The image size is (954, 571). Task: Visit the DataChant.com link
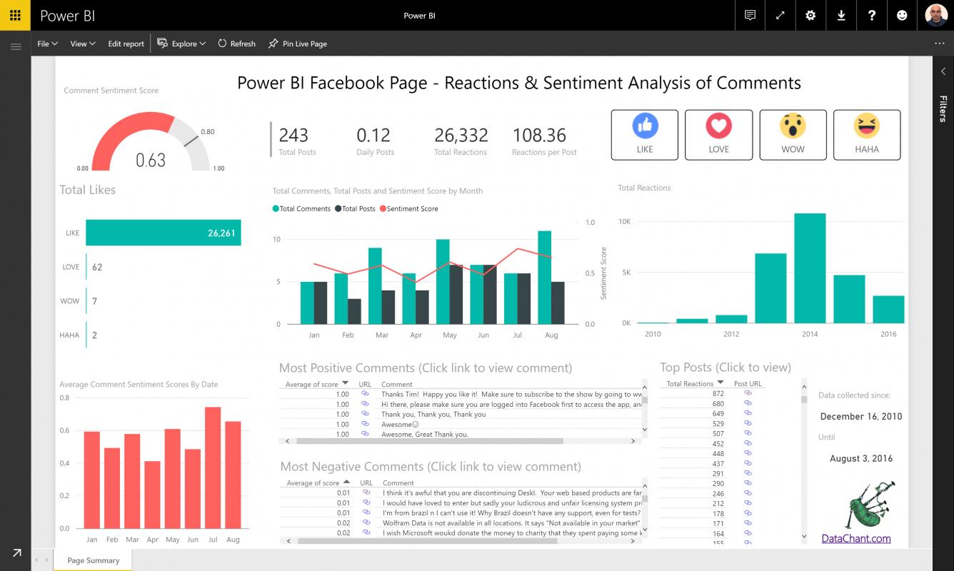pos(856,539)
